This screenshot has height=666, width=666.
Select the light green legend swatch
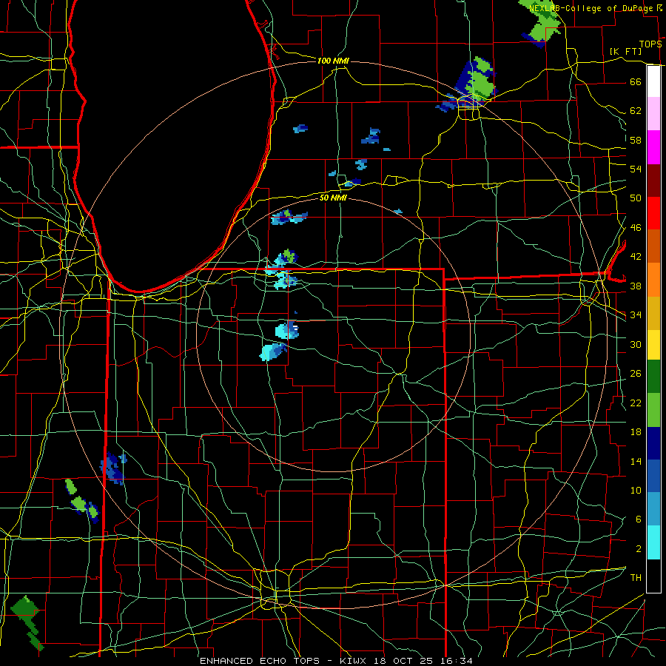pos(653,410)
